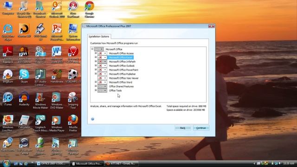
Task: Expand the Office Tools node
Action: pos(96,90)
